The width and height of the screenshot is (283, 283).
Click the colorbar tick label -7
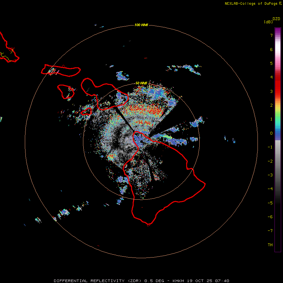point(270,231)
